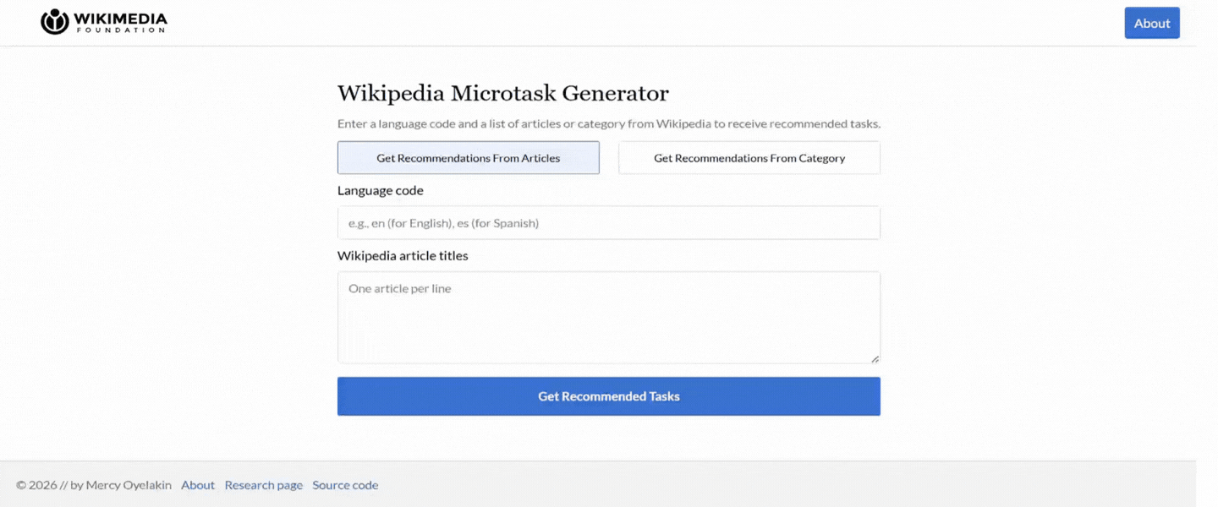Open the Source code link in the footer
The height and width of the screenshot is (507, 1218).
coord(345,485)
